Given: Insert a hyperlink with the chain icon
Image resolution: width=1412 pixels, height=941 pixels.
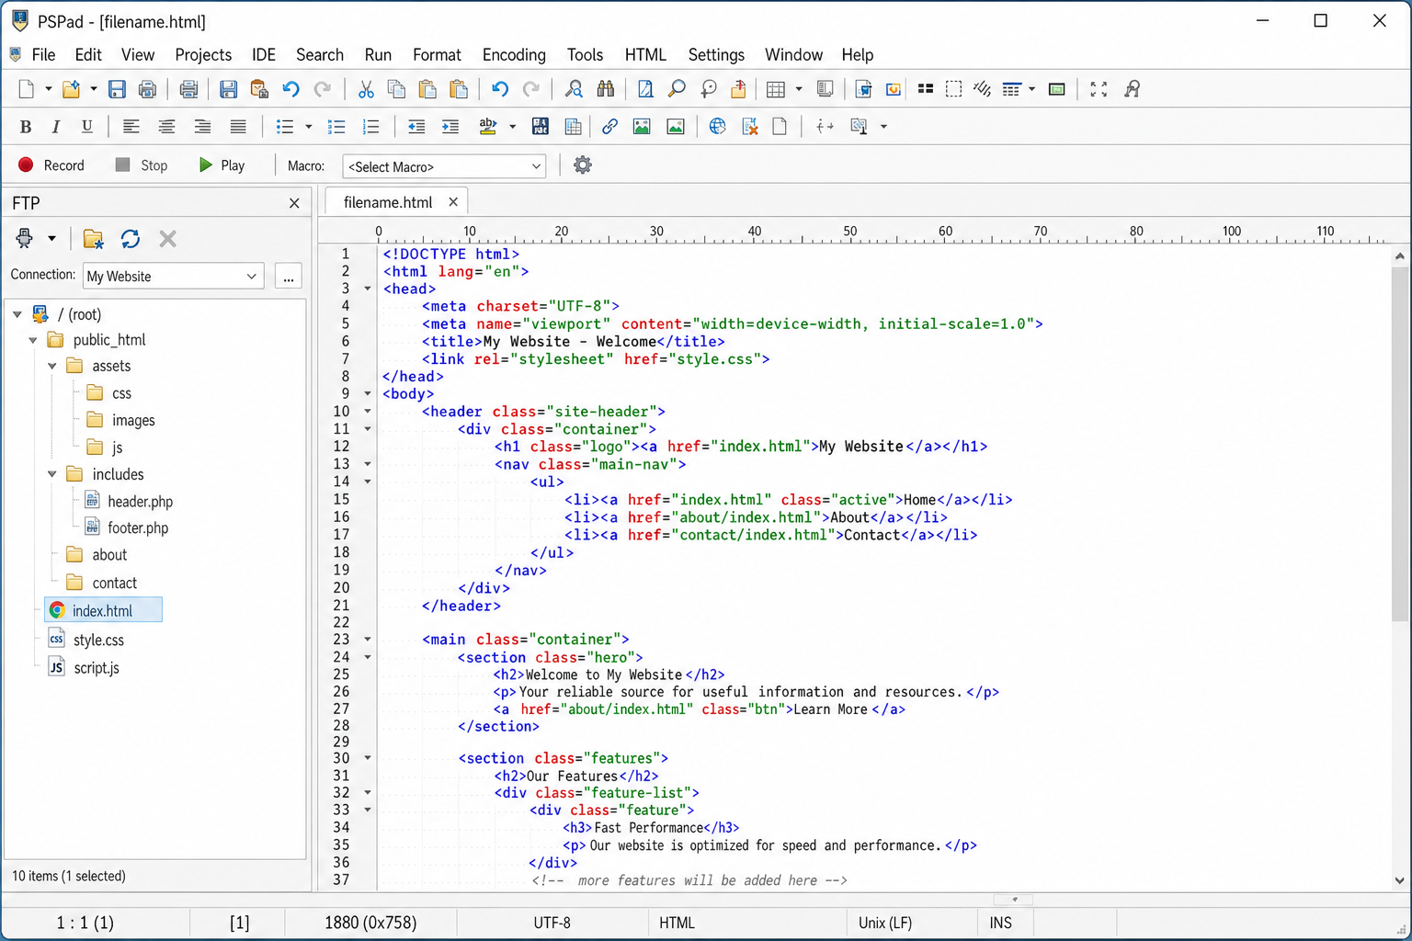Looking at the screenshot, I should click(x=609, y=127).
